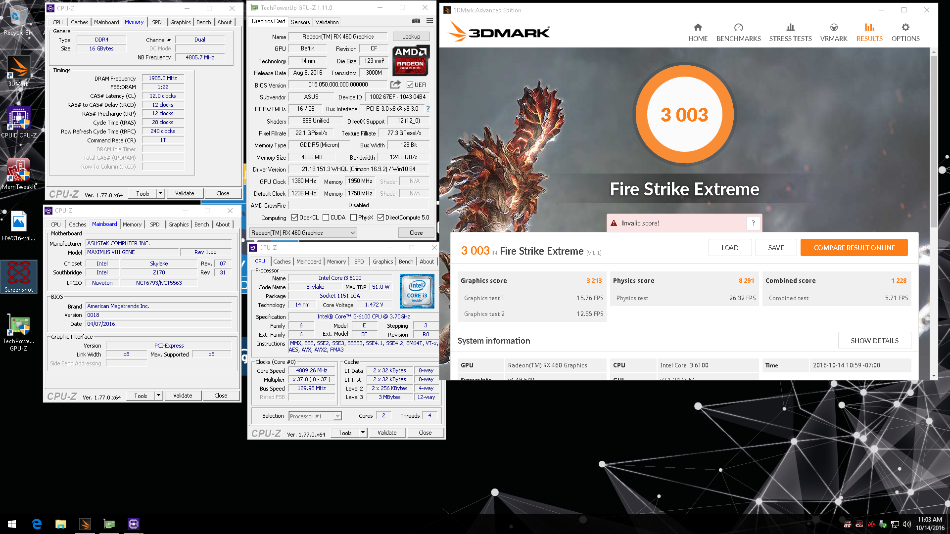Click the 3DMark vertical scrollbar thumb

pos(934,141)
